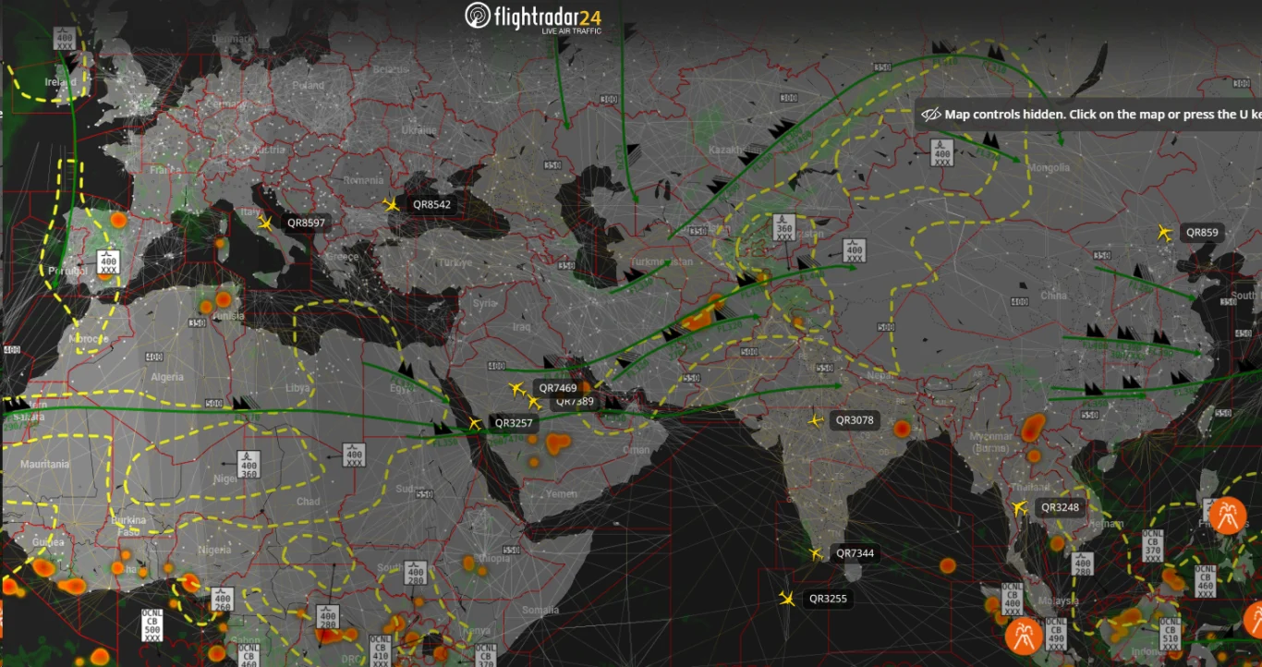Click the 'Malaysia' country label
1262x667 pixels.
pyautogui.click(x=1060, y=600)
